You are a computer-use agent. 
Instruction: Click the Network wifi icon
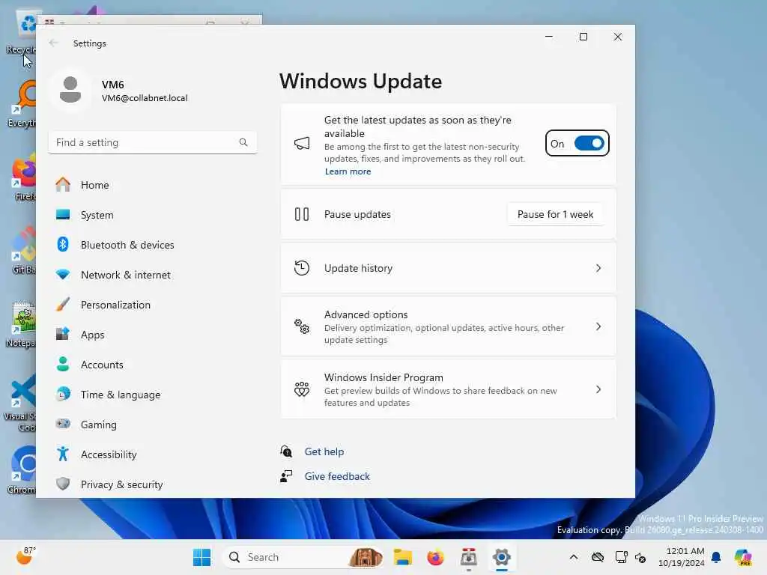[x=63, y=274]
